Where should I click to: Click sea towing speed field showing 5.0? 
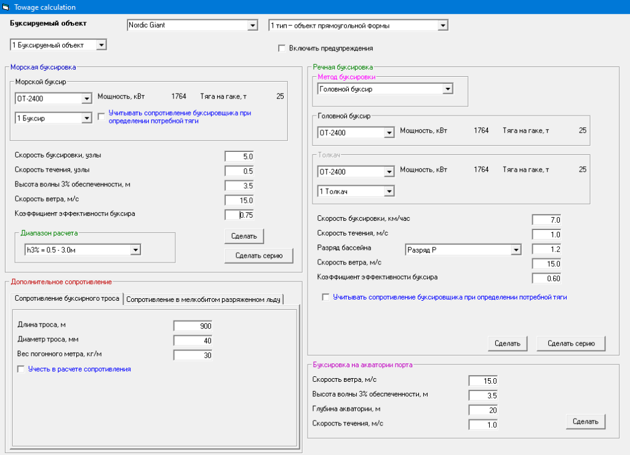pyautogui.click(x=239, y=157)
